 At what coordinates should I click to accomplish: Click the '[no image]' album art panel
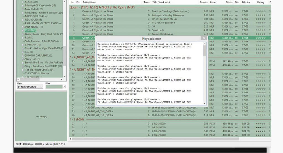(x=41, y=117)
